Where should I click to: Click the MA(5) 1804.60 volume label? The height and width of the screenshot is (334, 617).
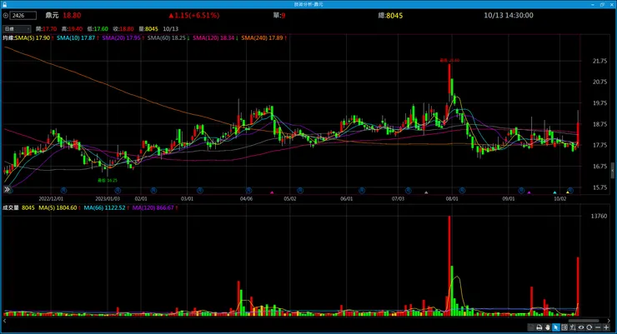pyautogui.click(x=58, y=208)
